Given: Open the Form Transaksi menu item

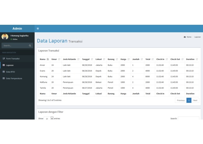Looking at the screenshot, I should click(17, 59).
